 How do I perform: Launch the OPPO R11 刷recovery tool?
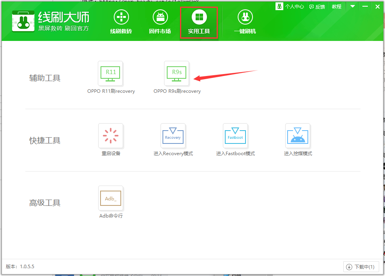(110, 73)
